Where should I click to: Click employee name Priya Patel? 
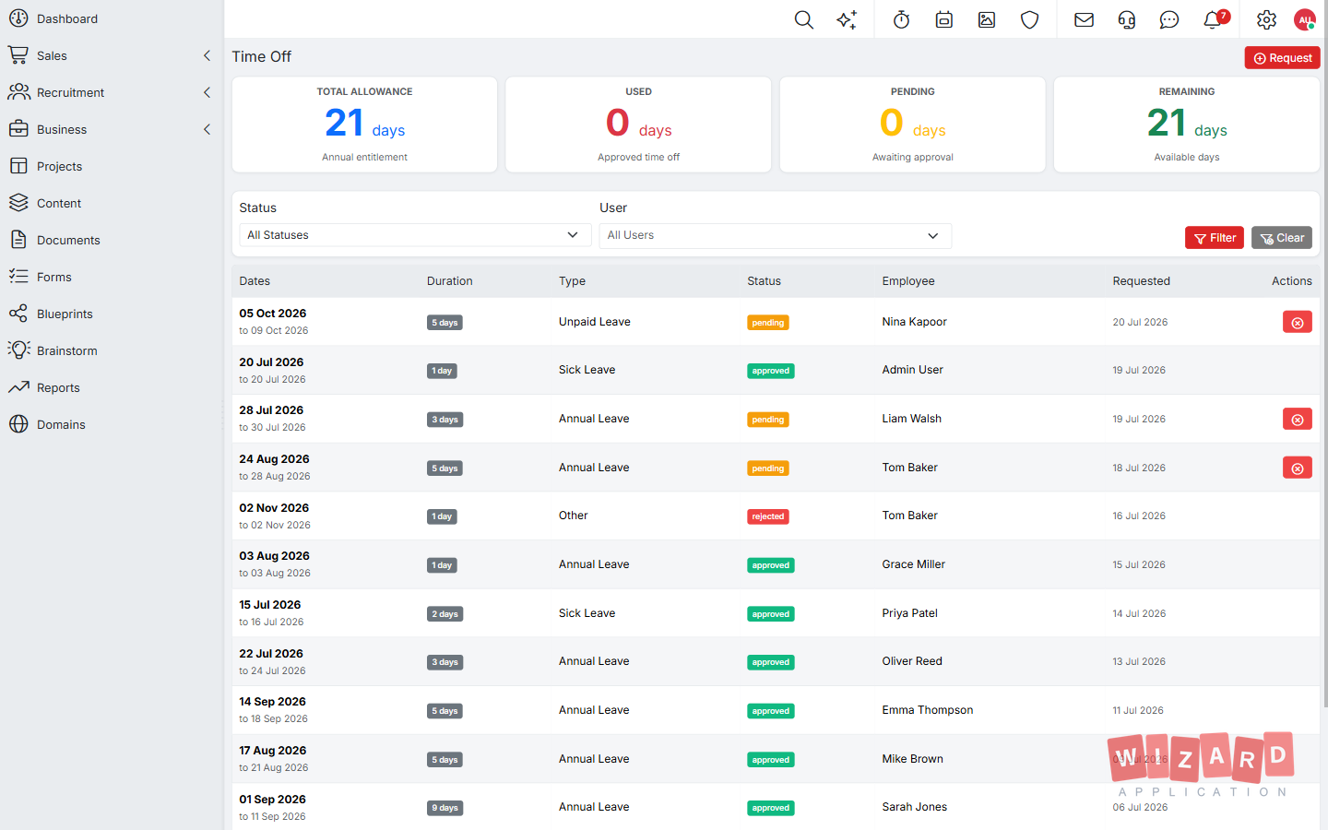pos(909,613)
